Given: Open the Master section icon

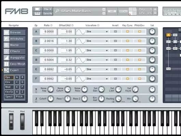Looking at the screenshot, I should tap(6, 45).
